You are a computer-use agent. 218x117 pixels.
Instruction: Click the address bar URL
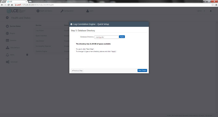pos(35,5)
